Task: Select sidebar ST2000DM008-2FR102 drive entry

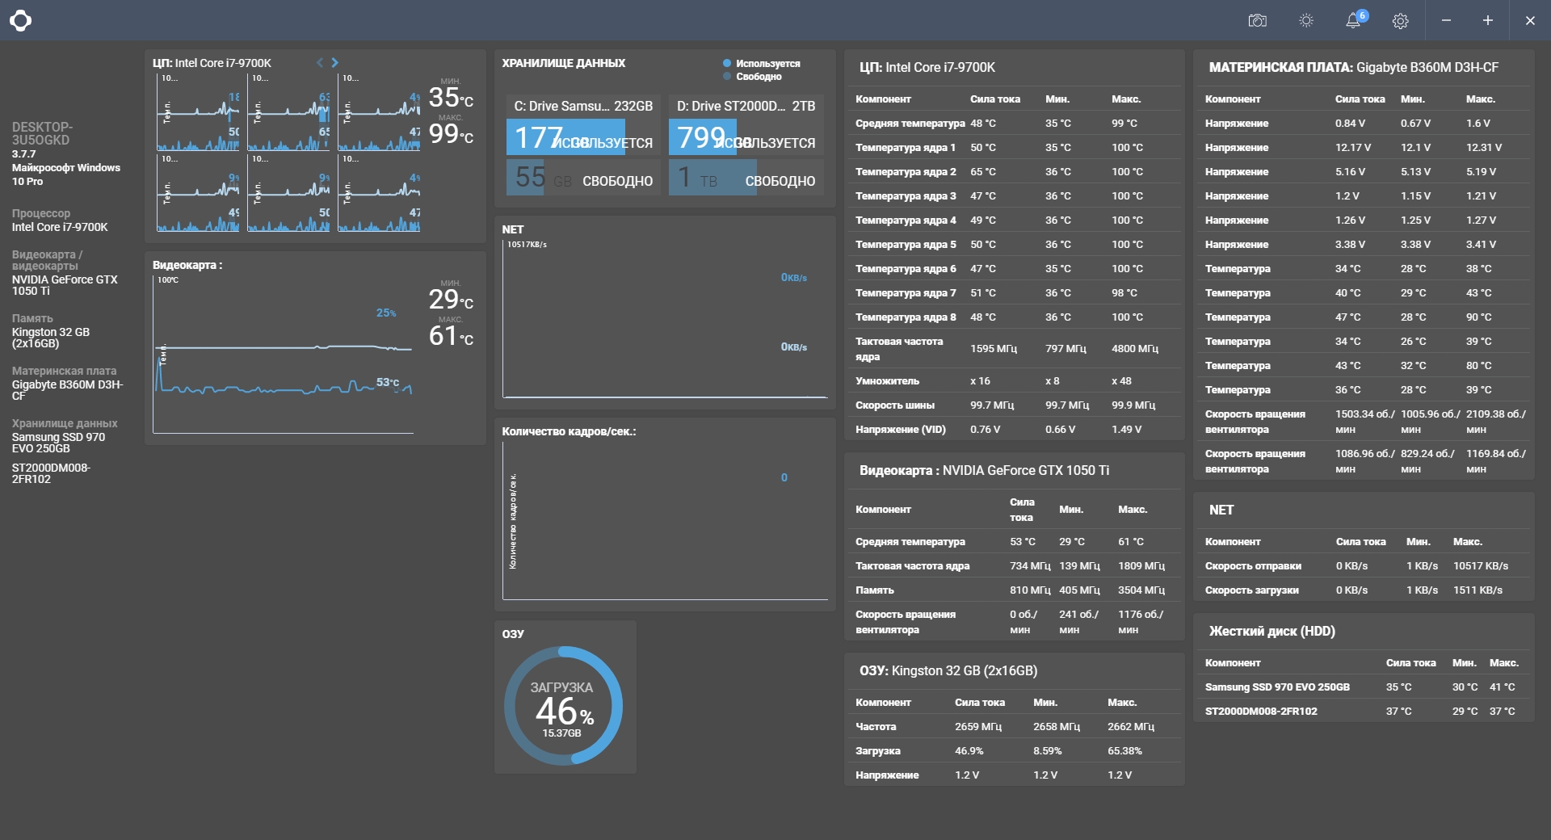Action: (x=51, y=473)
